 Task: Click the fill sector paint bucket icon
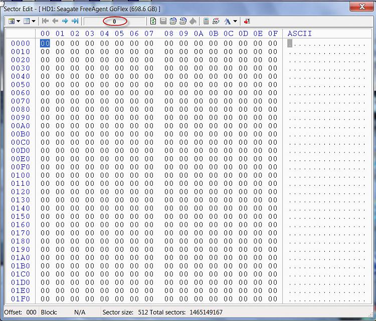[193, 22]
